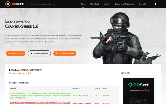166x104 pixels.
Task: Click the Adres IP column header
Action: (76, 88)
